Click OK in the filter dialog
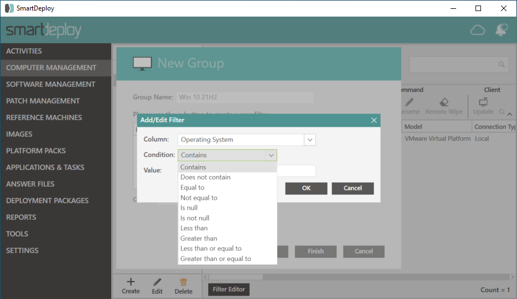Viewport: 517px width, 299px height. coord(306,188)
